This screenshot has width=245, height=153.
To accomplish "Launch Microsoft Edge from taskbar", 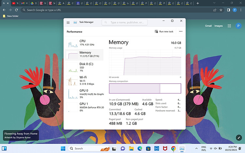I will pos(140,149).
